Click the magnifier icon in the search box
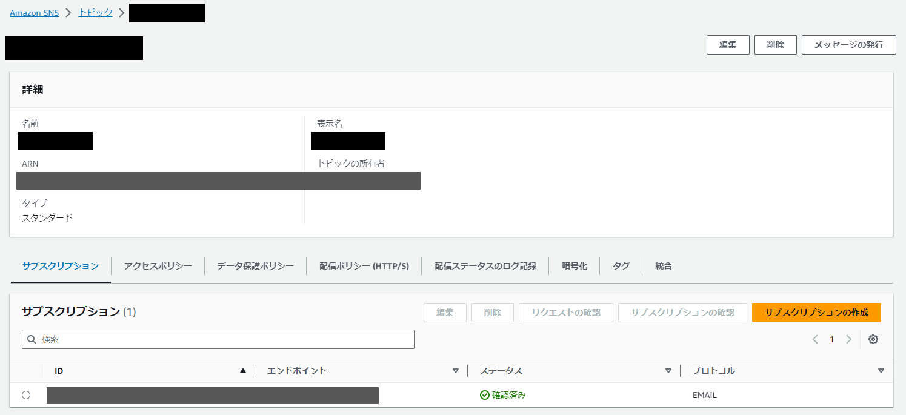The width and height of the screenshot is (906, 415). point(32,340)
